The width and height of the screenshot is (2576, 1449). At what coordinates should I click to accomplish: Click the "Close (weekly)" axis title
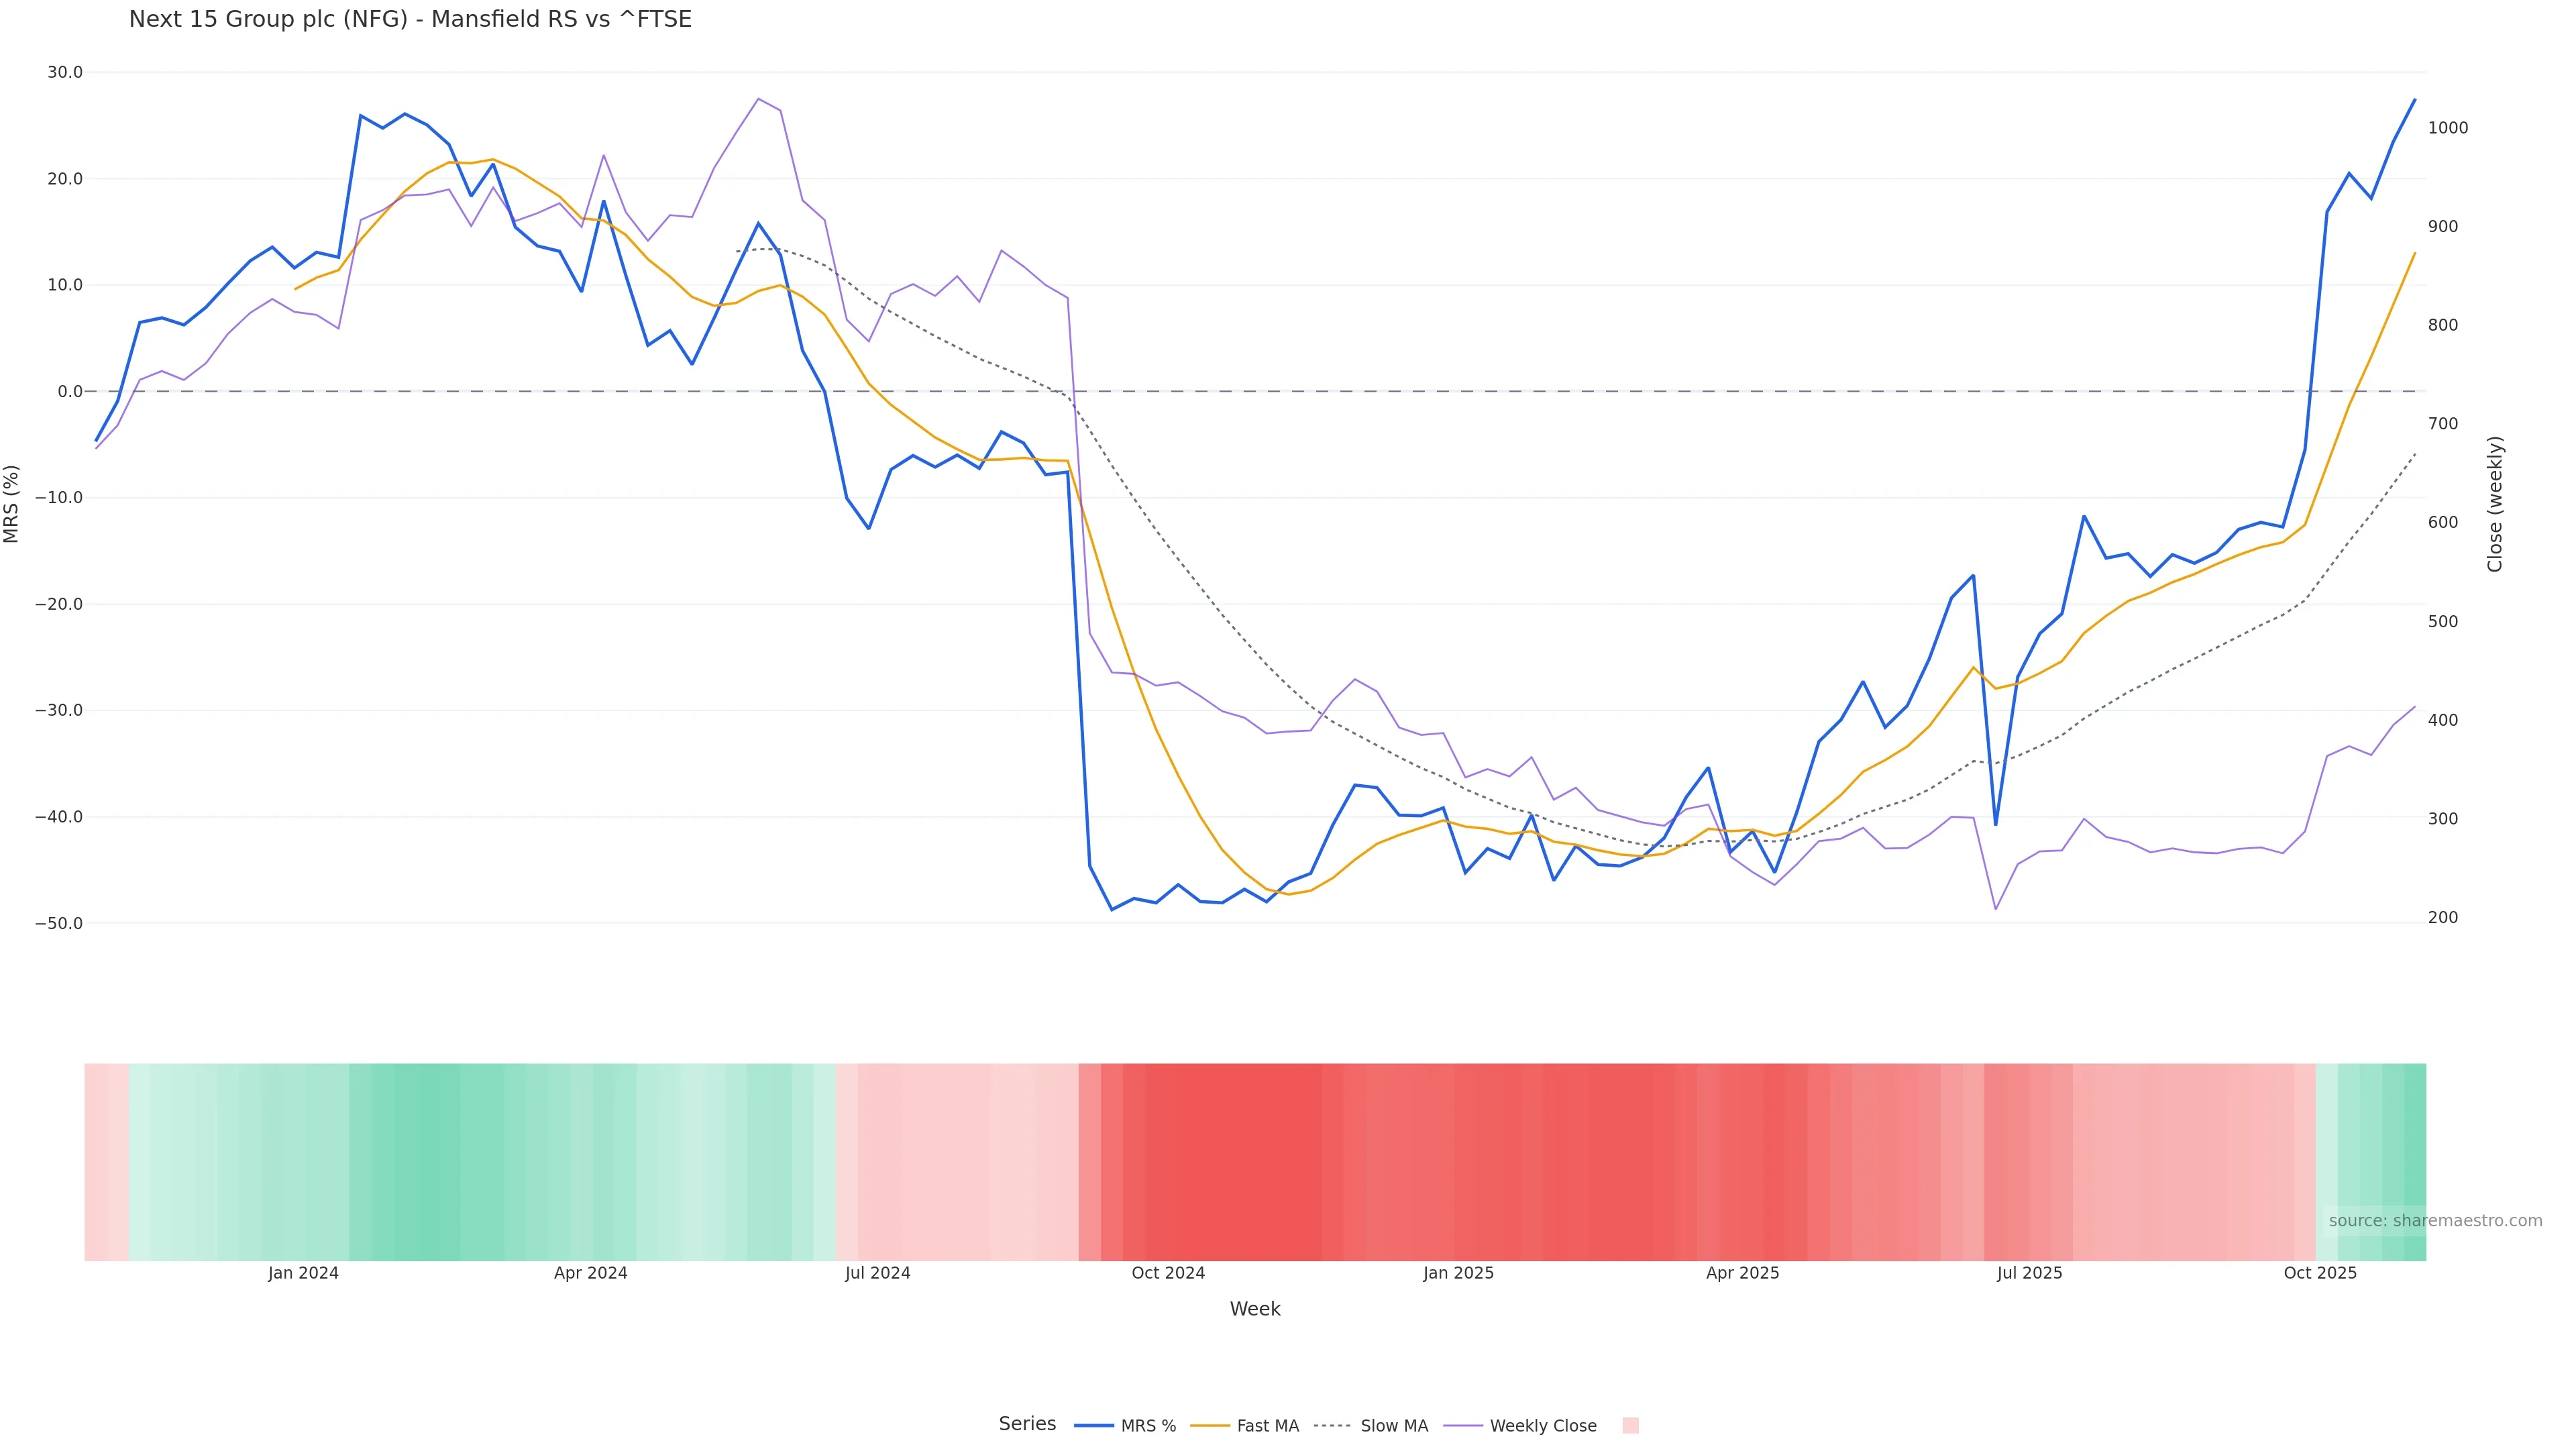[x=2495, y=504]
